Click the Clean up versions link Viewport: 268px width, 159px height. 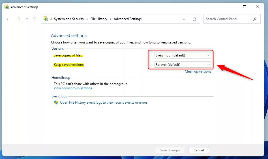[x=198, y=71]
